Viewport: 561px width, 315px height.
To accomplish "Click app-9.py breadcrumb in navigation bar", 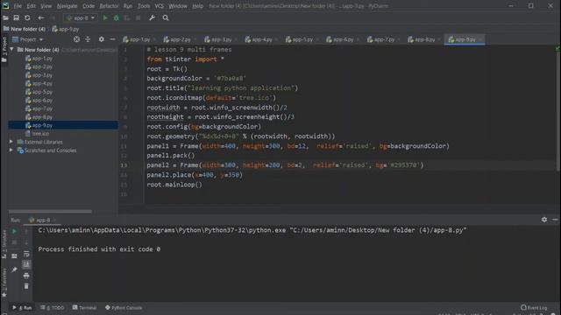I will click(x=66, y=29).
